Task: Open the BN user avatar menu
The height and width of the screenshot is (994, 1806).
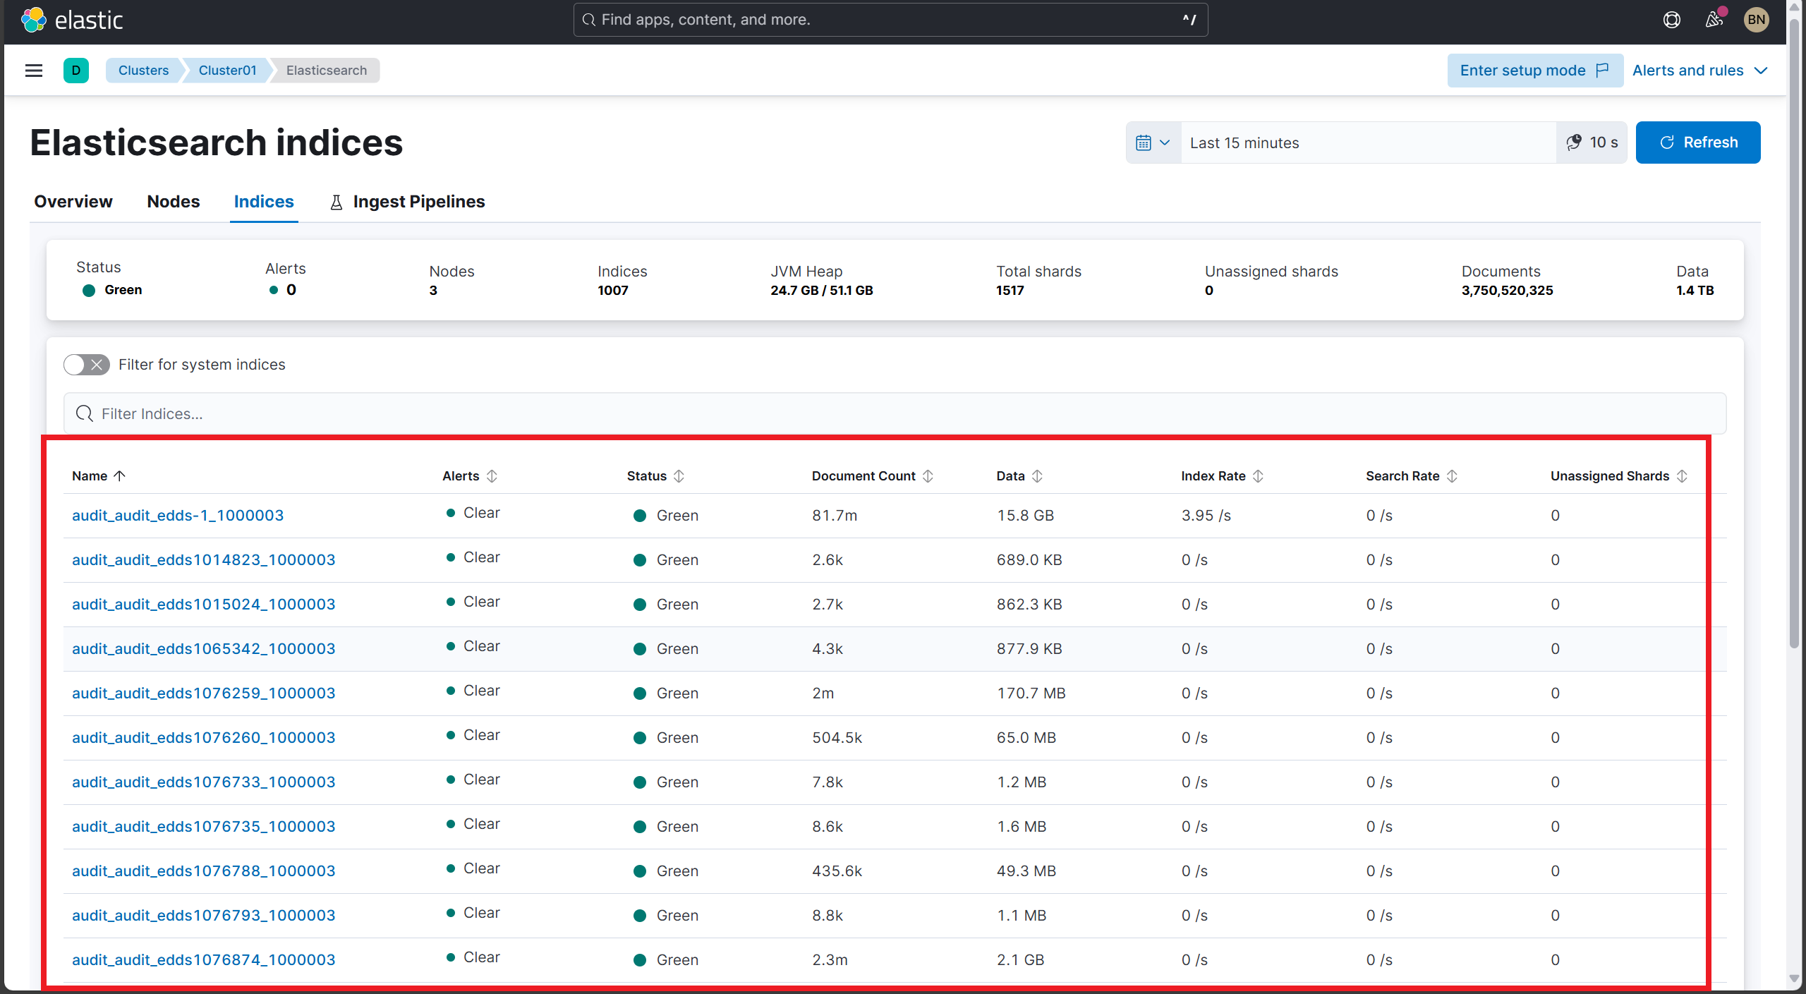Action: [x=1756, y=20]
